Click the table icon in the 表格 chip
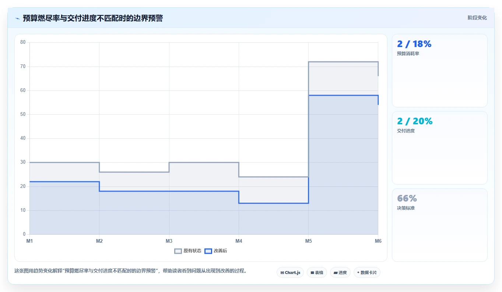The height and width of the screenshot is (292, 502). (x=312, y=273)
